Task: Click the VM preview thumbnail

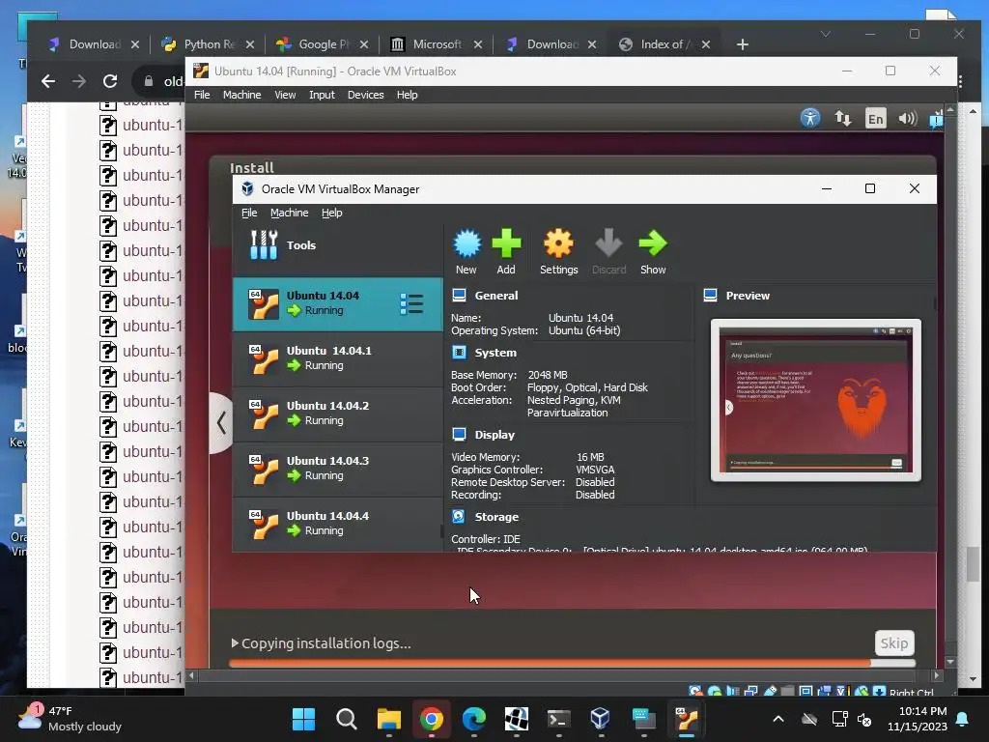Action: click(x=815, y=400)
